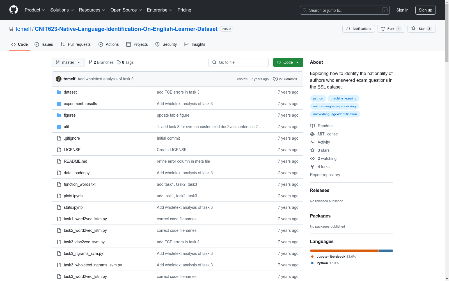
Task: Click the dataset folder icon
Action: pos(59,92)
